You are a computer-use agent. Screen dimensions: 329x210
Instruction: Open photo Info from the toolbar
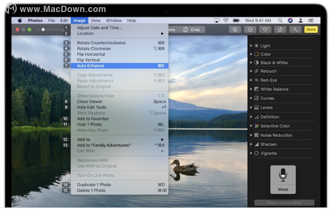(235, 30)
